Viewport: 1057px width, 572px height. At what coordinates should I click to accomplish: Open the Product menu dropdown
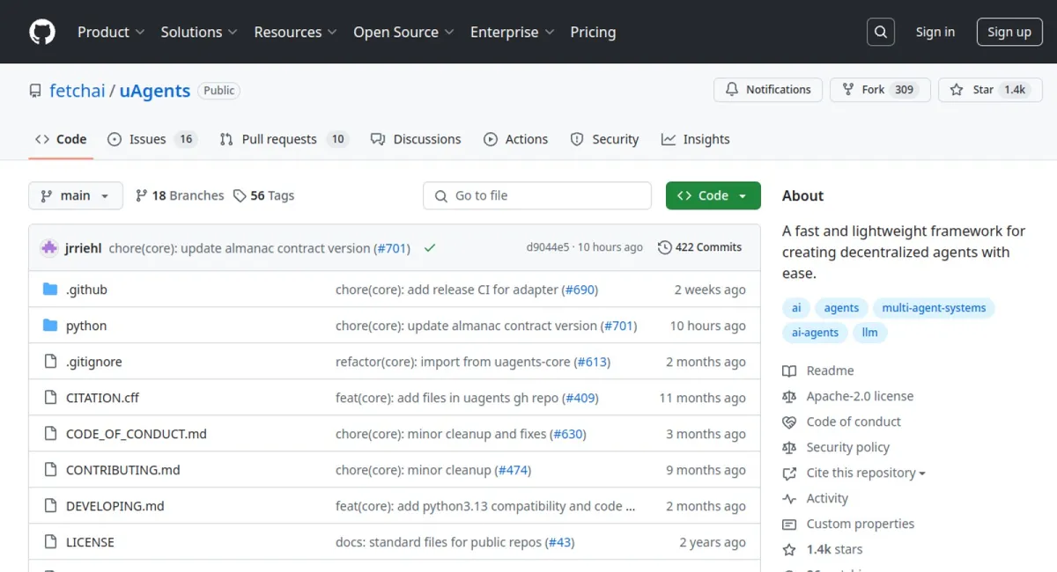click(x=111, y=32)
